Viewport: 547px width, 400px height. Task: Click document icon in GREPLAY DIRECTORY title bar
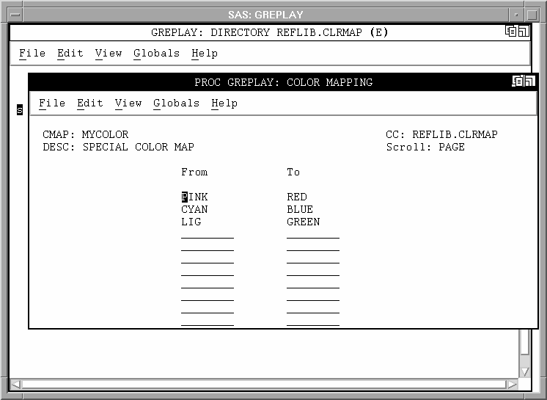click(x=511, y=32)
